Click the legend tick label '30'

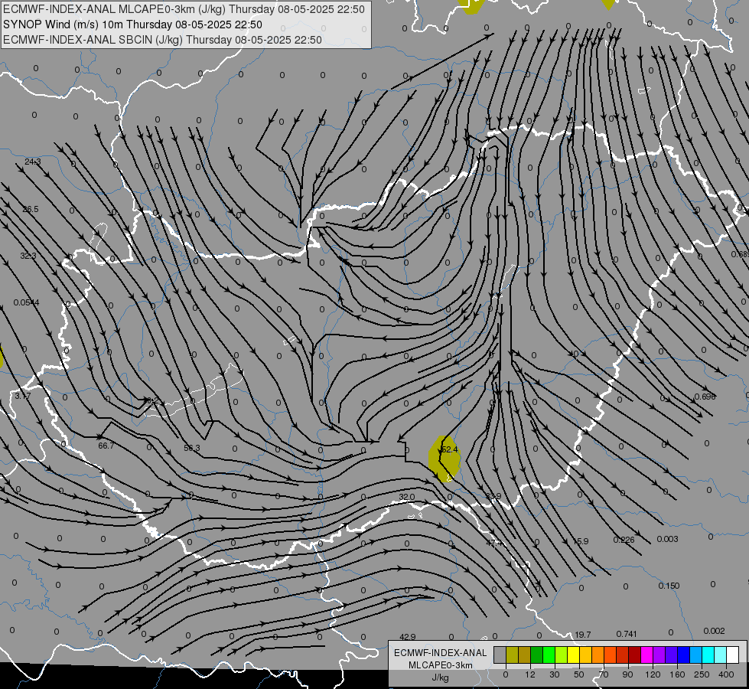tap(555, 674)
